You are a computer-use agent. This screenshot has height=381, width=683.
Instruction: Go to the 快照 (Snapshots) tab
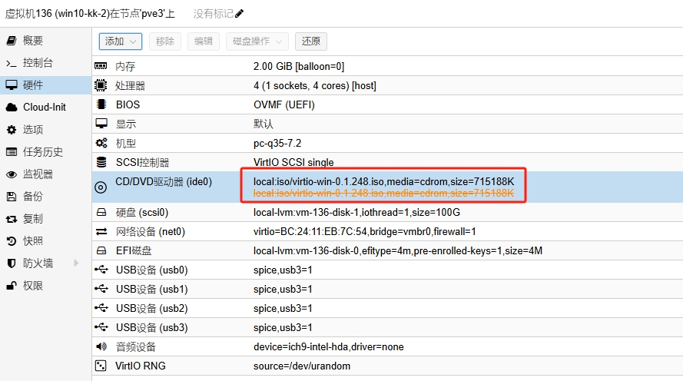33,241
